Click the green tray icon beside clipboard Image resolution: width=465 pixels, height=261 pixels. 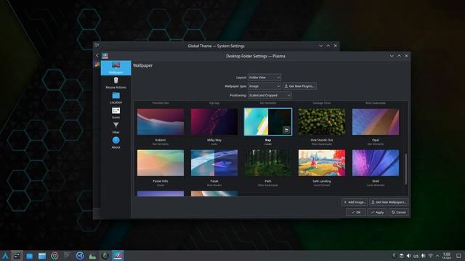click(394, 256)
